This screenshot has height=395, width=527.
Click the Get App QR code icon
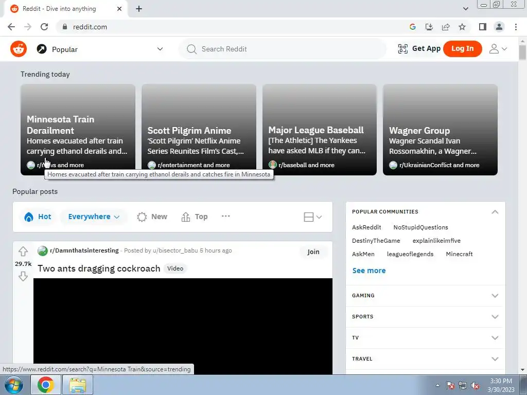[x=402, y=49]
